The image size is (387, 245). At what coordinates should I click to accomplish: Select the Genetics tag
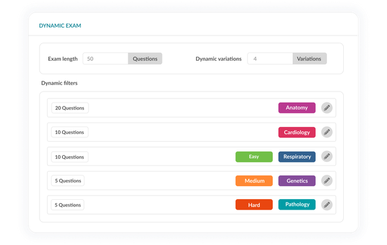297,181
